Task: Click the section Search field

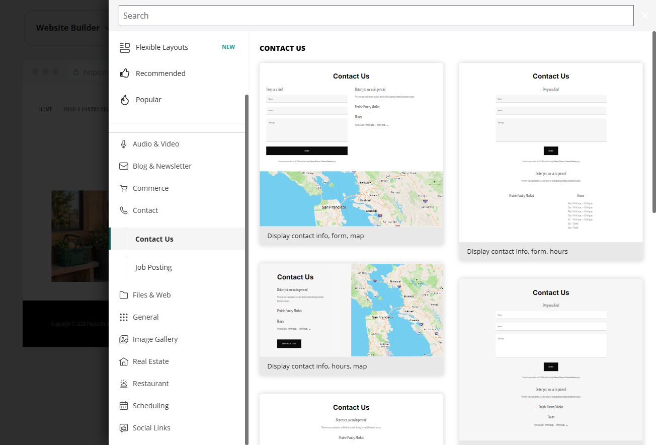Action: (x=376, y=16)
